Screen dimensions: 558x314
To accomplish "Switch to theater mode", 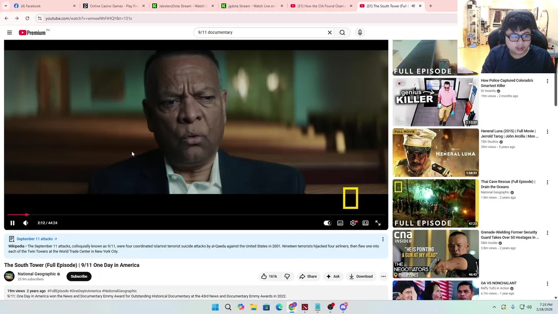I will (365, 223).
